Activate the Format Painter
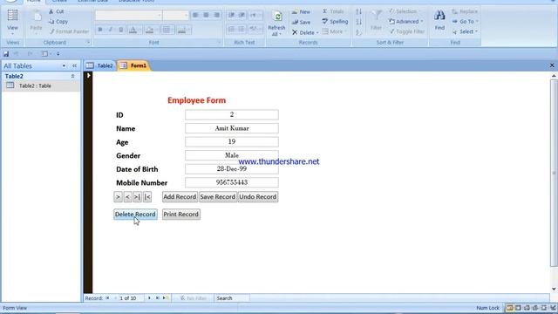This screenshot has width=558, height=314. pos(69,31)
